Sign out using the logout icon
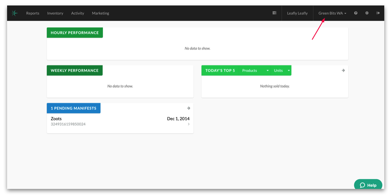392x196 pixels. click(x=378, y=13)
